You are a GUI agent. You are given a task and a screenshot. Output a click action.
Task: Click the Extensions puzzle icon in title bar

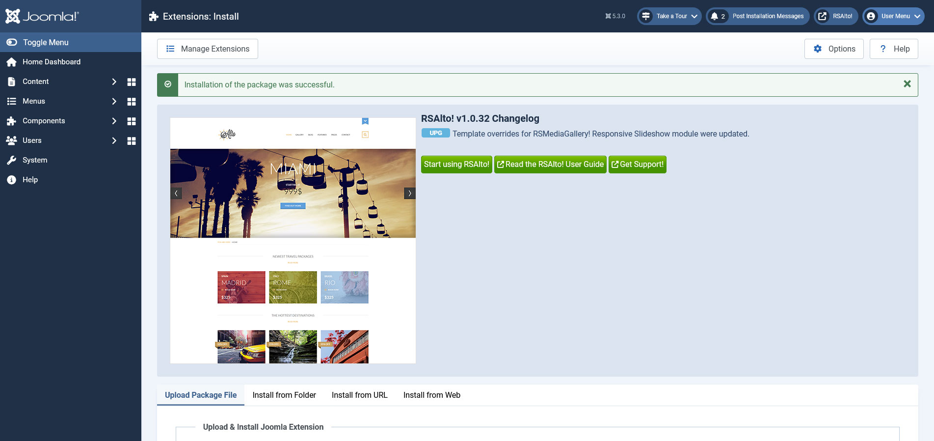point(154,16)
